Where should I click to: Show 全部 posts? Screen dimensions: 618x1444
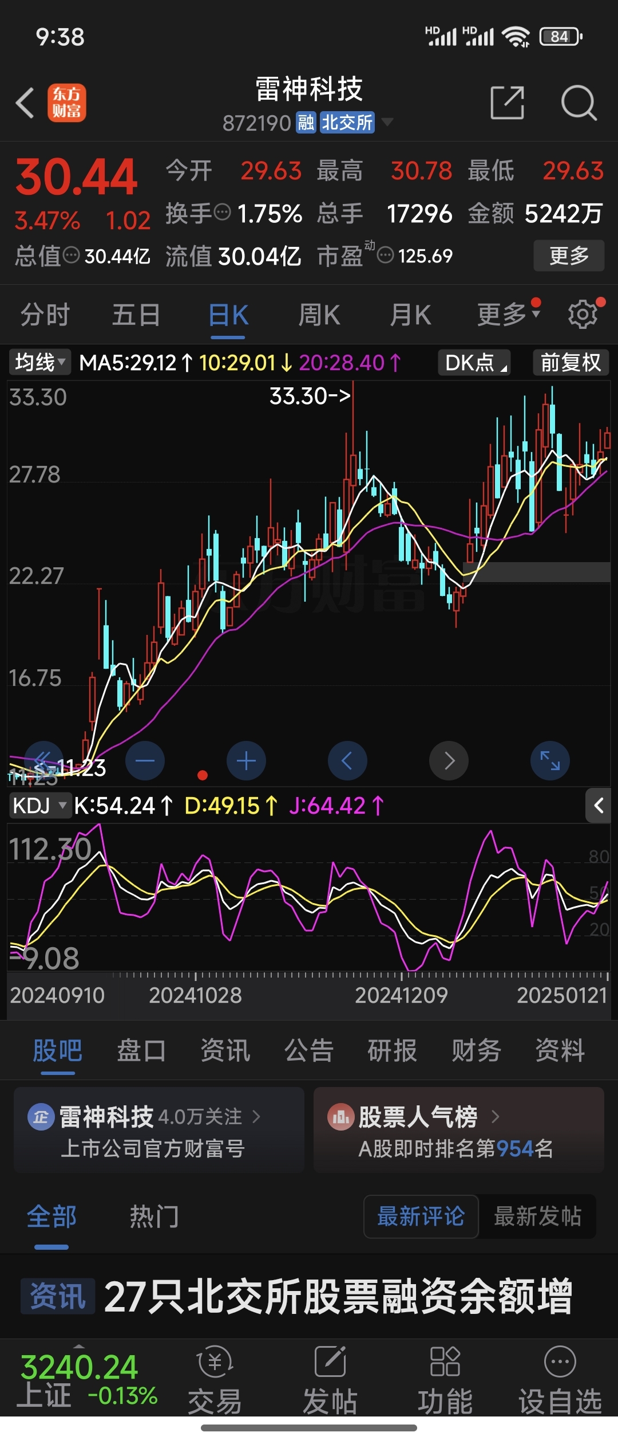[x=51, y=1217]
